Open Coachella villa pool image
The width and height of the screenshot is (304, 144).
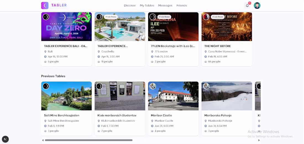point(120,27)
